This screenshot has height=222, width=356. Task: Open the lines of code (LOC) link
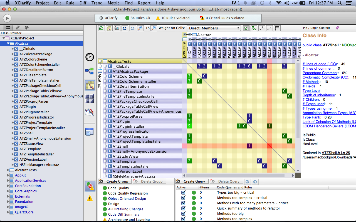320,64
